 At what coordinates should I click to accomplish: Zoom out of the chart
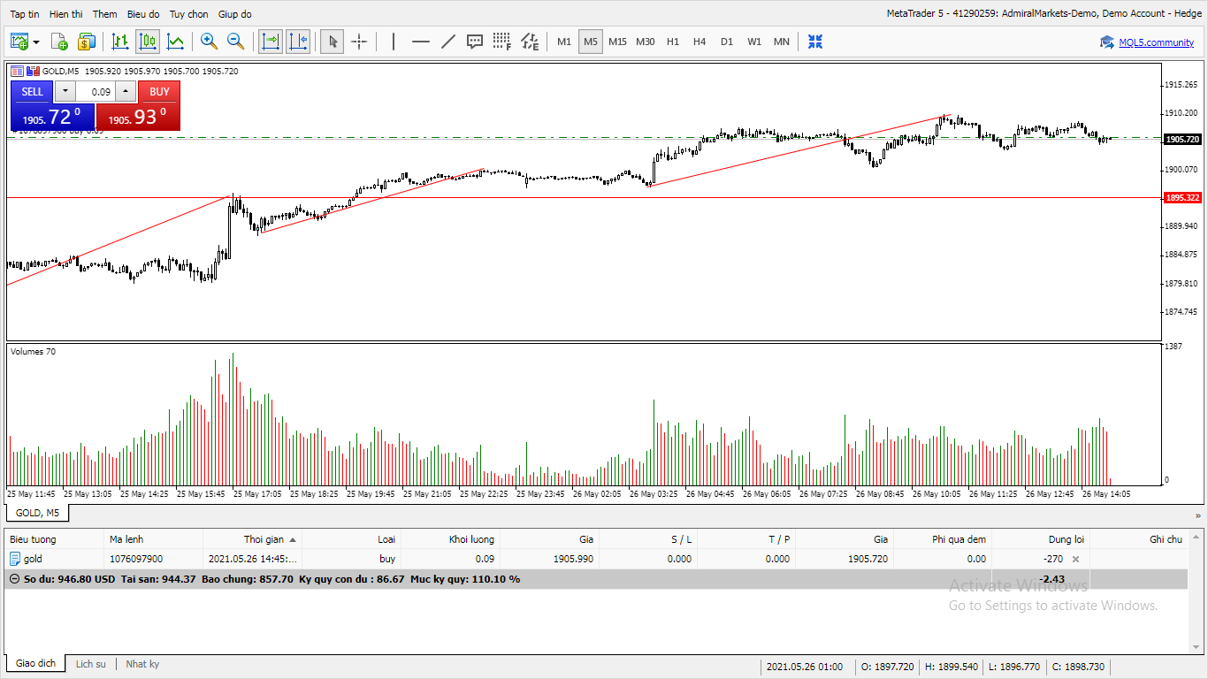pyautogui.click(x=236, y=42)
